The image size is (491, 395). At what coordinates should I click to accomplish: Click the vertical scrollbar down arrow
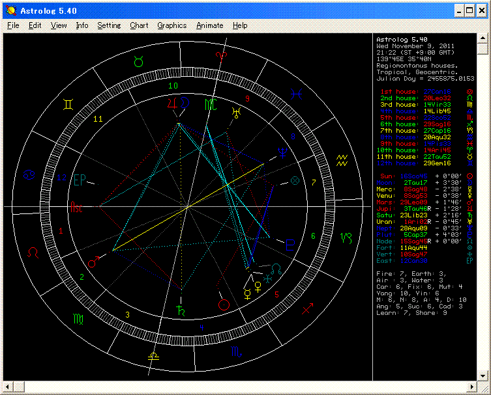483,376
